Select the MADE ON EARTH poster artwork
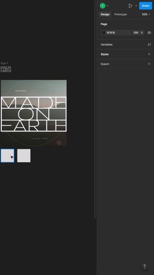 click(33, 113)
